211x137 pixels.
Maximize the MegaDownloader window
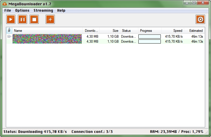[x=194, y=3]
